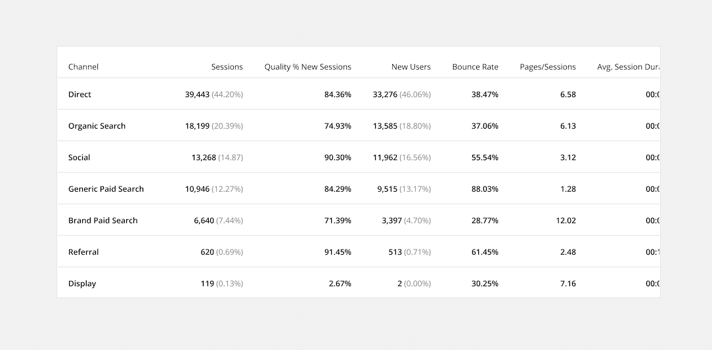712x350 pixels.
Task: Select Organic Search new users 13,585
Action: click(x=385, y=125)
